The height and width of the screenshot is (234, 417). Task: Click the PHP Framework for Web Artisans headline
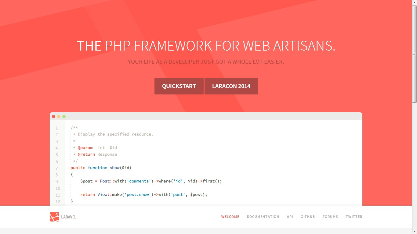click(206, 46)
